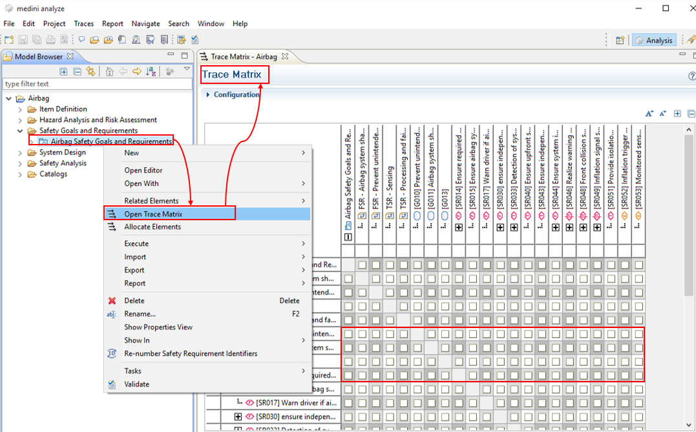The width and height of the screenshot is (696, 432).
Task: Check the first checkbox under the SR053 column
Action: click(638, 265)
